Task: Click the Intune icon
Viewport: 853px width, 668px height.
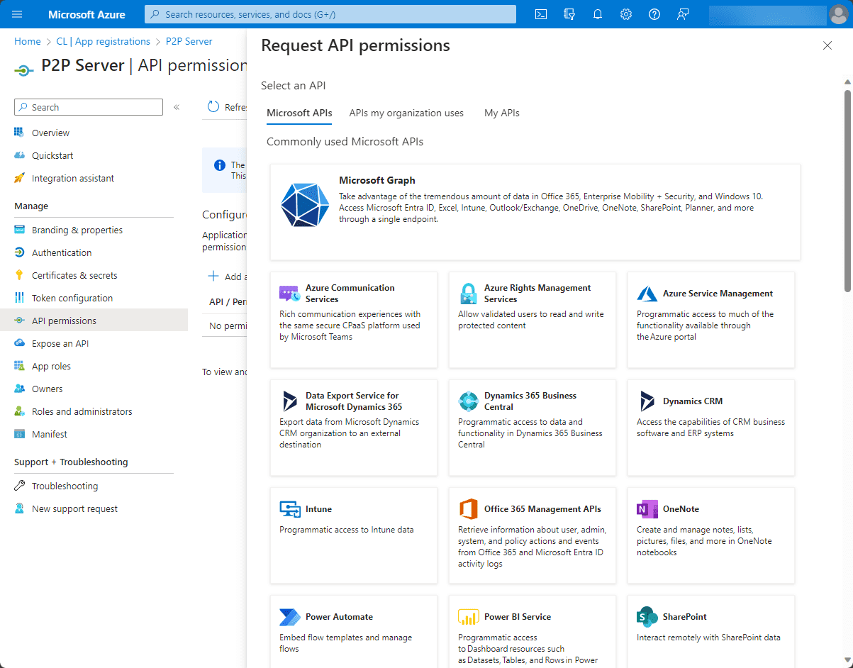Action: click(x=290, y=509)
